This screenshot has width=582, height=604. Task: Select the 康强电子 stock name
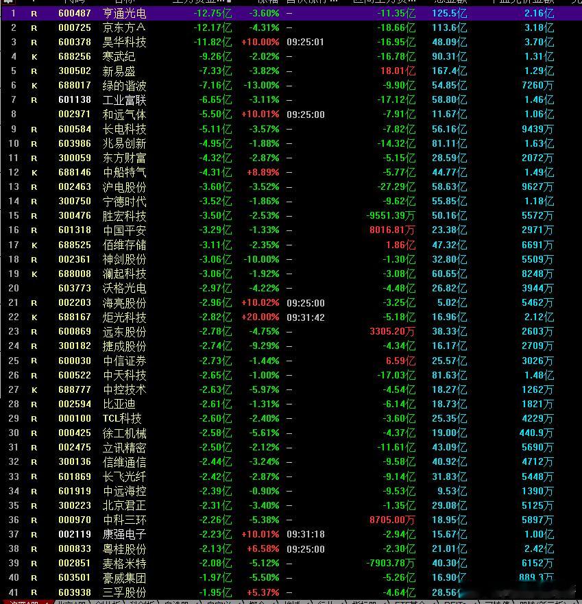(x=124, y=534)
